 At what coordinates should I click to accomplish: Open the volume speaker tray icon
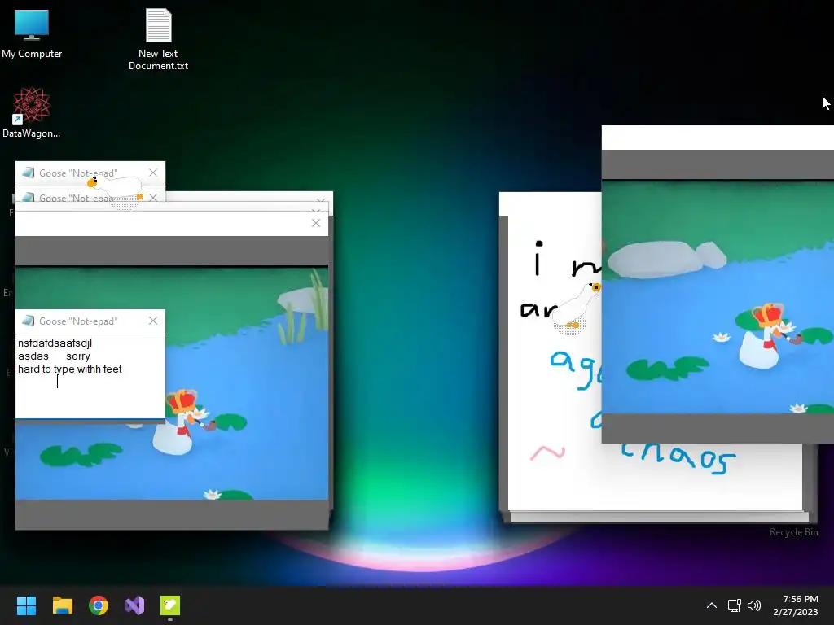pos(753,605)
